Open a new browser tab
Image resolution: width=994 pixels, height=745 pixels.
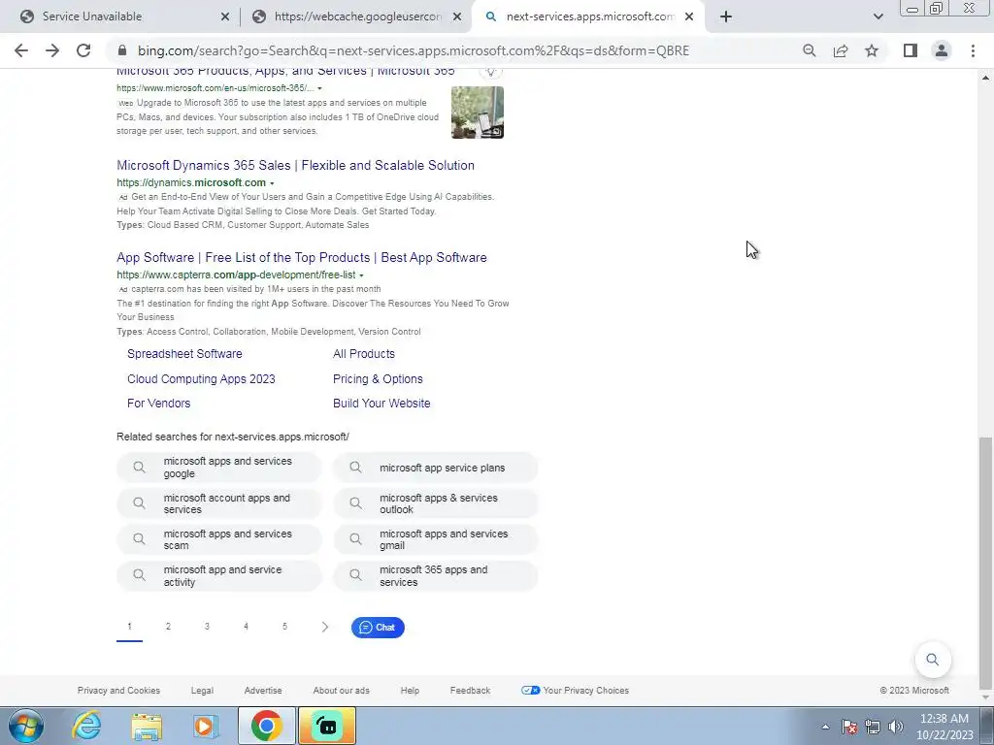(726, 17)
